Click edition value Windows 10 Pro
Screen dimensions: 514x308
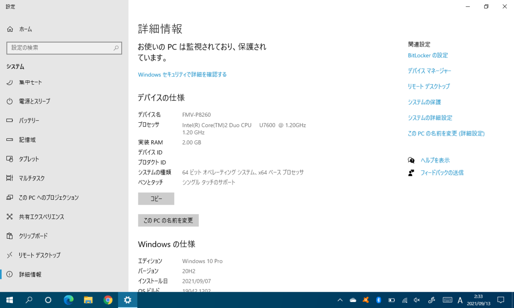(202, 261)
